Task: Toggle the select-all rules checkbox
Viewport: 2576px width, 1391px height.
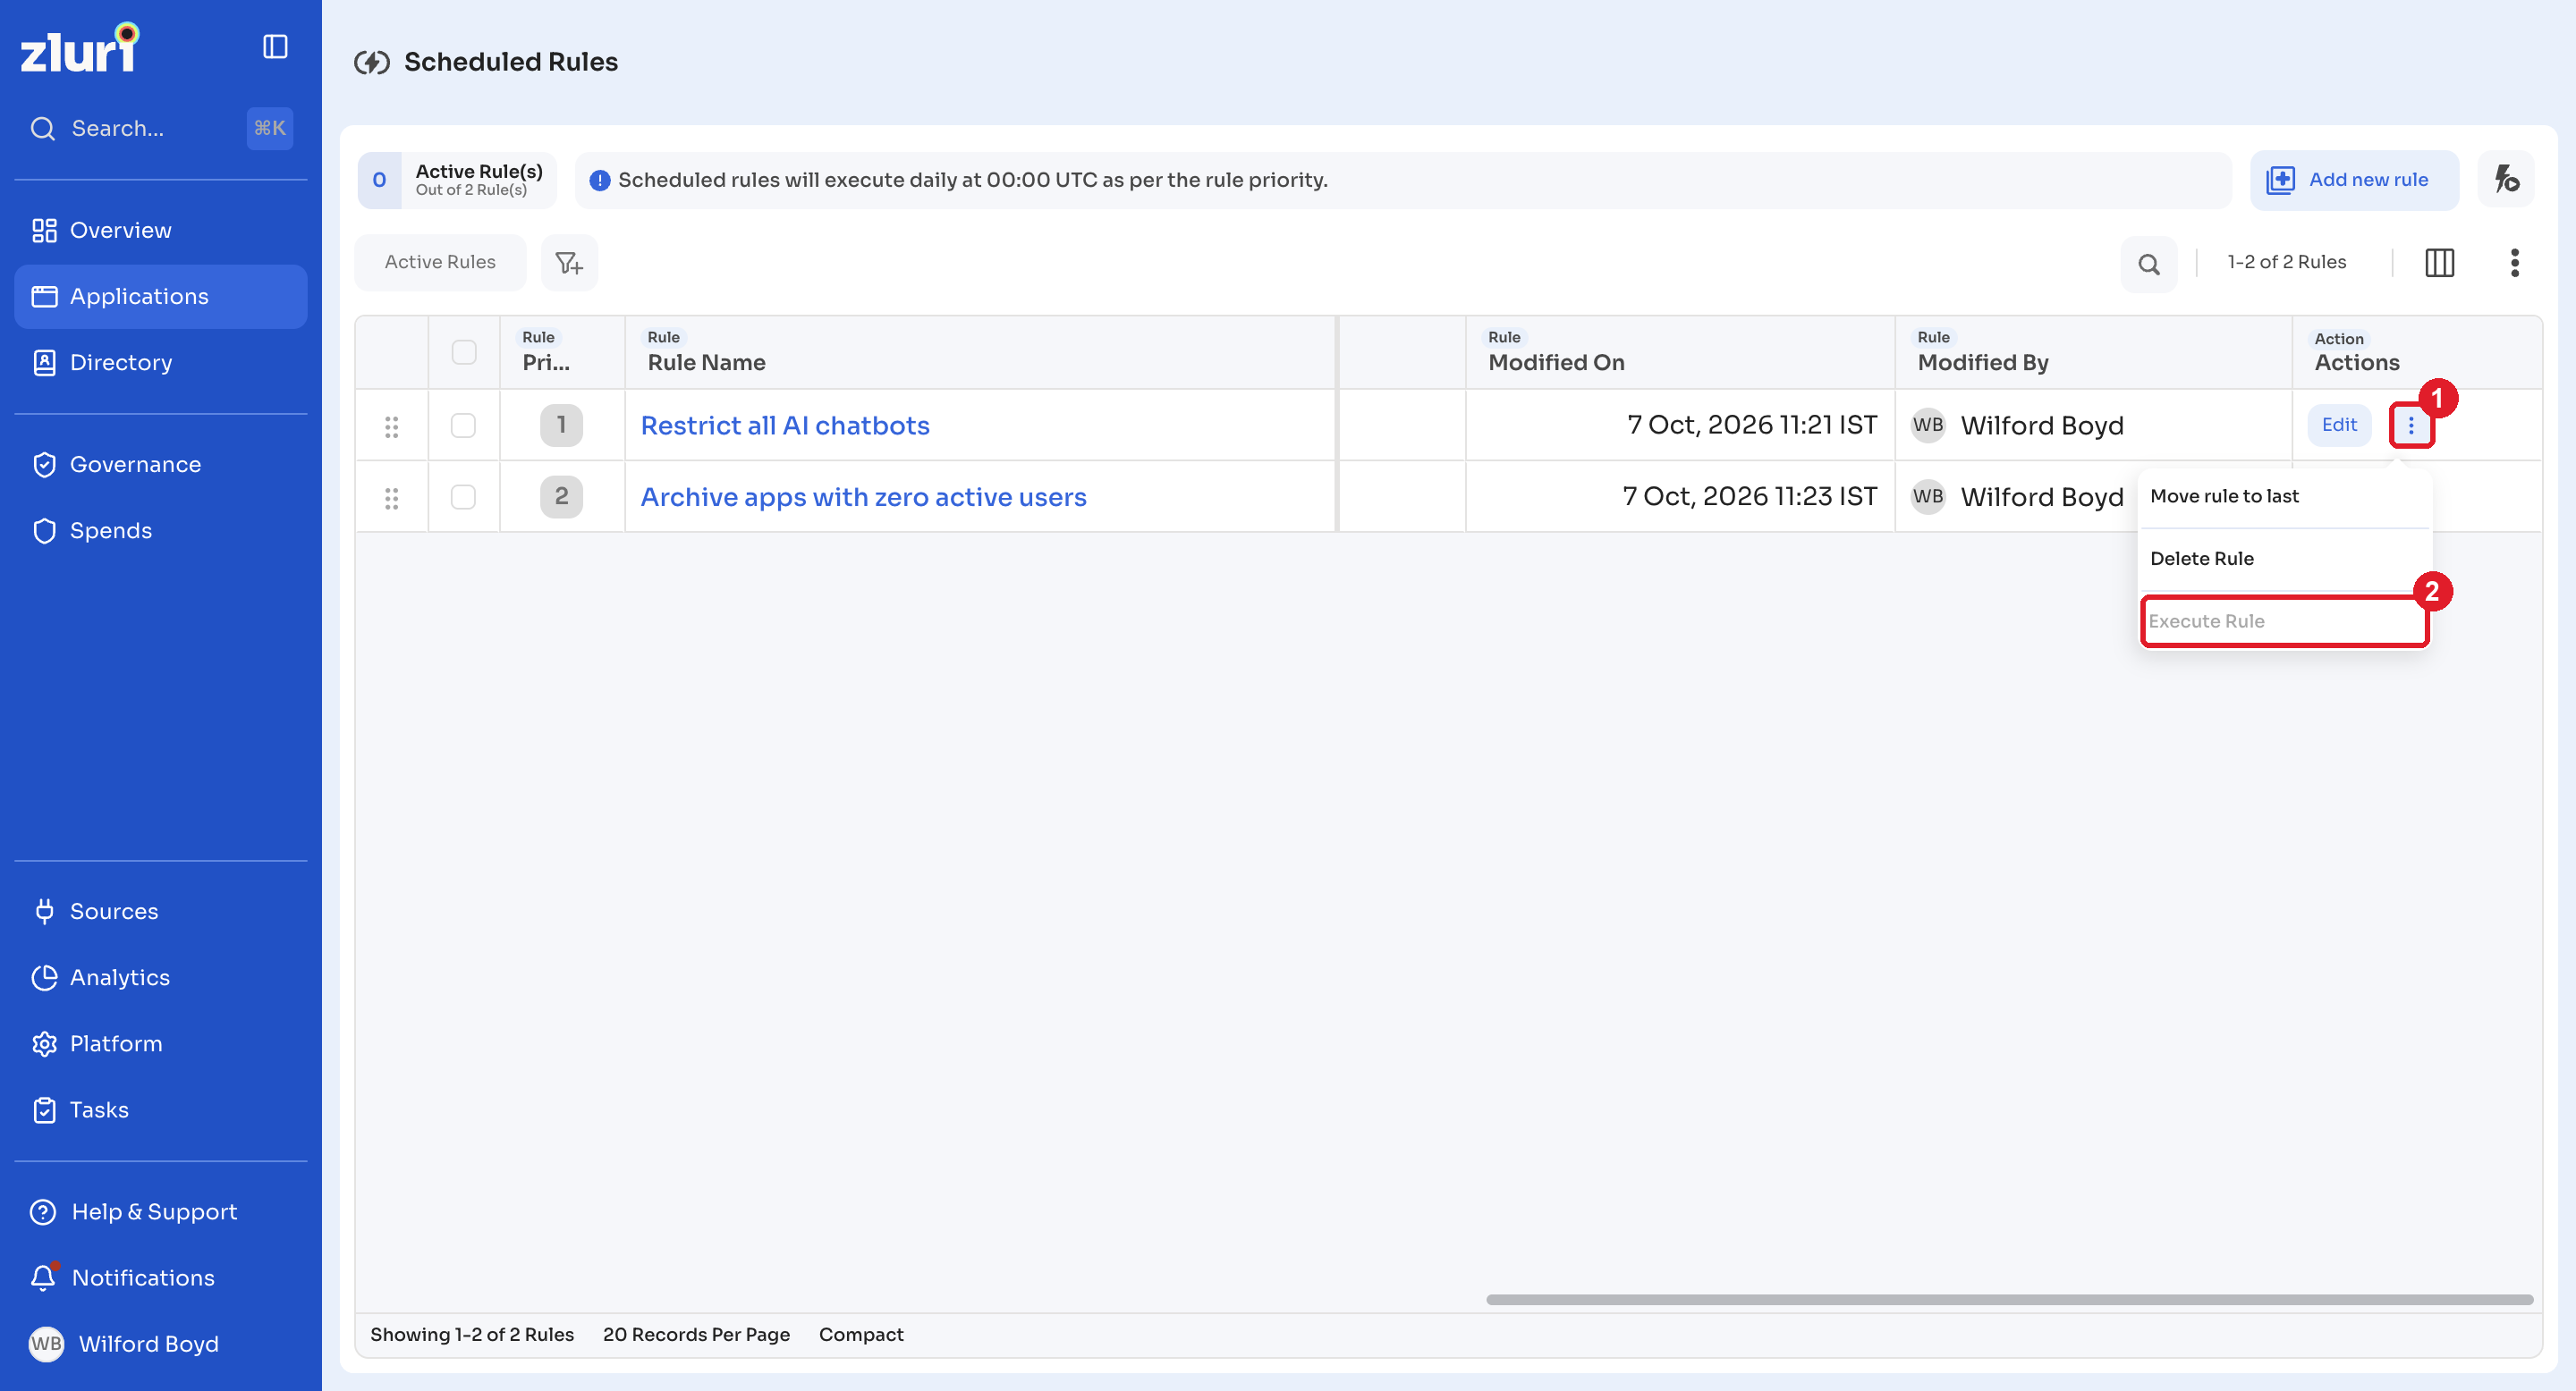Action: pos(463,351)
